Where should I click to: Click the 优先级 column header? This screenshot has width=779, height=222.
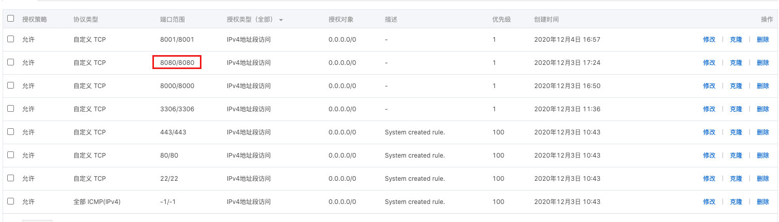click(502, 20)
